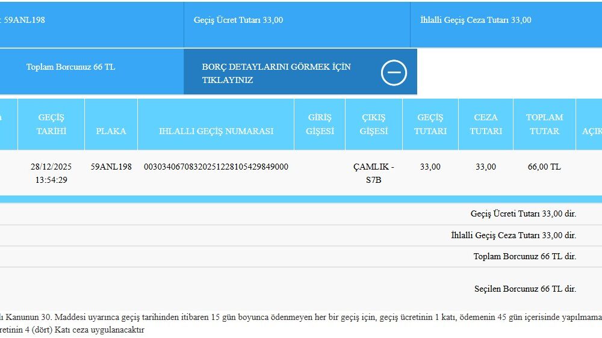This screenshot has height=338, width=602.
Task: Click the passage date 28/12/2025 13:54:29 cell
Action: (51, 173)
